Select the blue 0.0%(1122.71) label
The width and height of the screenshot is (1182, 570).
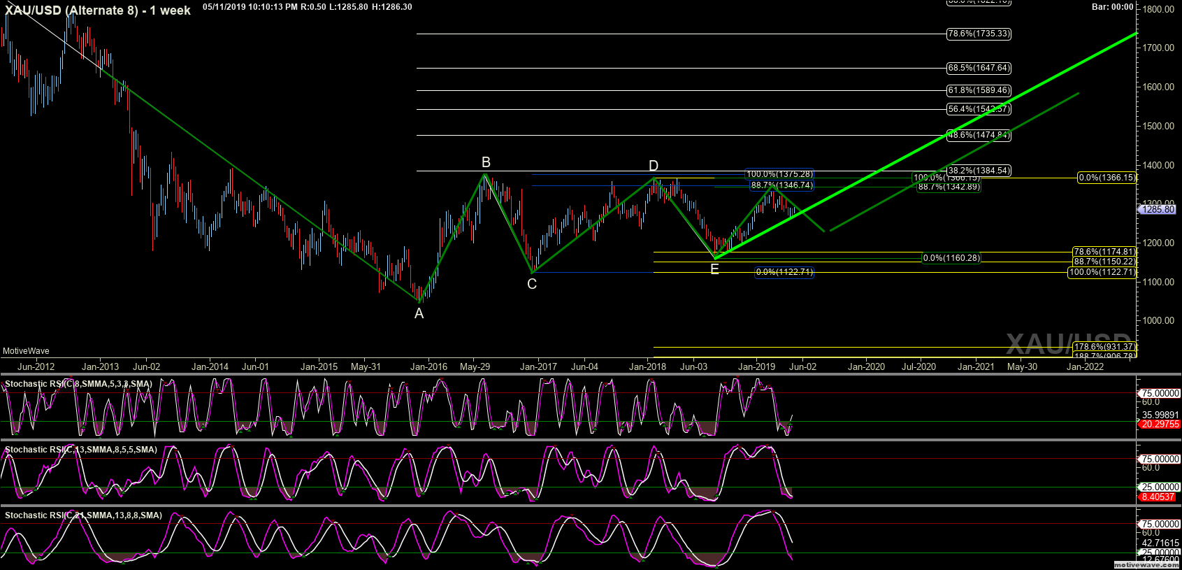click(x=784, y=272)
